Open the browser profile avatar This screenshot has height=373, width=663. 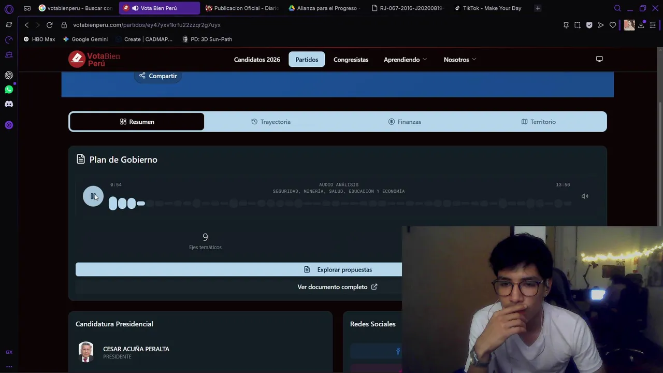point(629,25)
